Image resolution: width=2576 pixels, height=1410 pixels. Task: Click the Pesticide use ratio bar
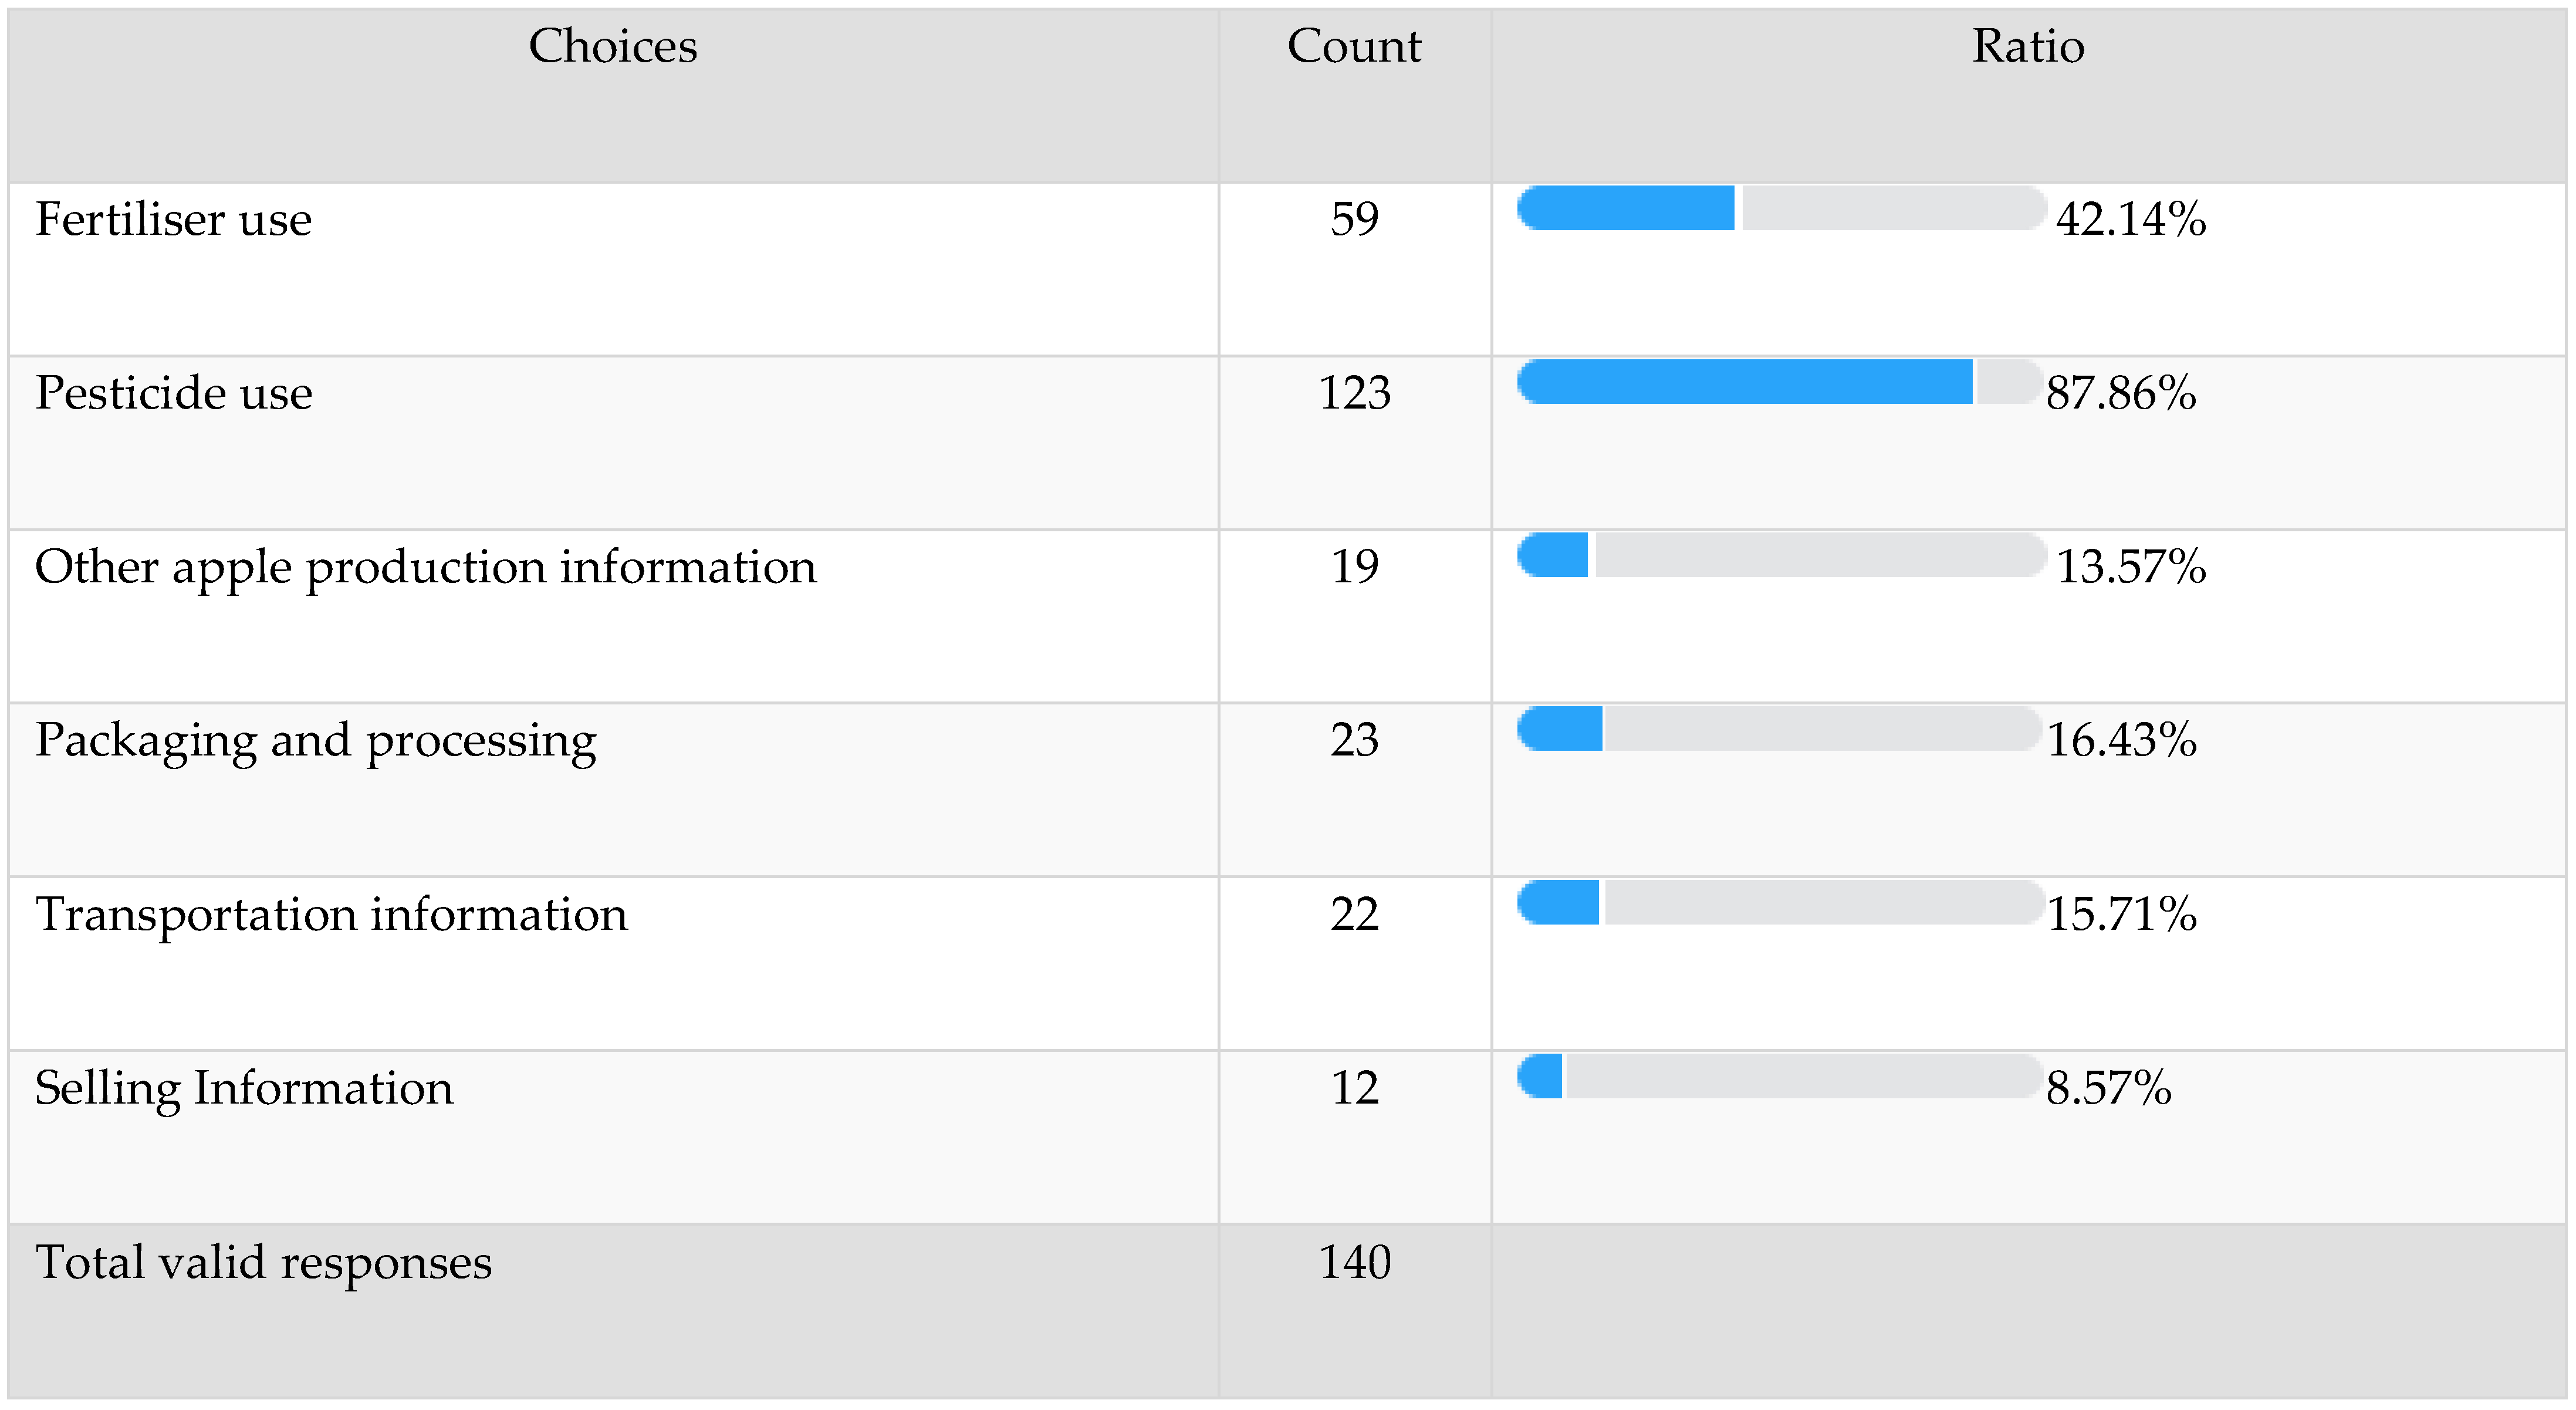point(1778,382)
